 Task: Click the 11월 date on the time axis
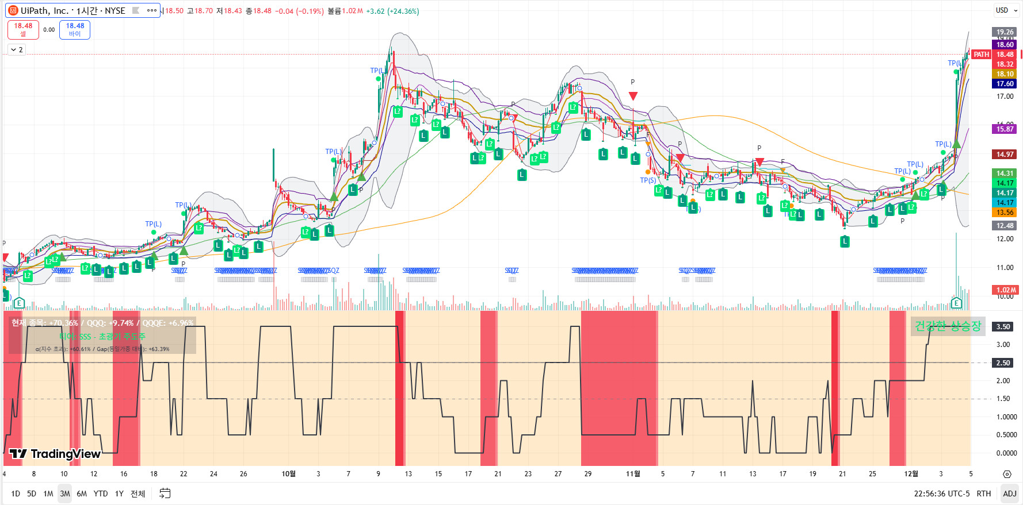click(633, 474)
